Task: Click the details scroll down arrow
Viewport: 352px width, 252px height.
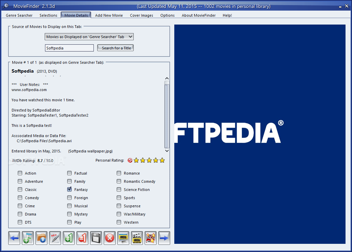Action: [x=167, y=151]
